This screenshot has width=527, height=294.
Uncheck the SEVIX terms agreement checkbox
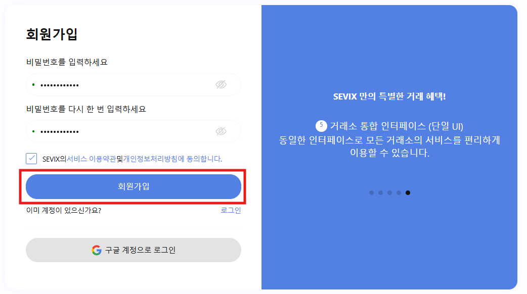pyautogui.click(x=31, y=159)
